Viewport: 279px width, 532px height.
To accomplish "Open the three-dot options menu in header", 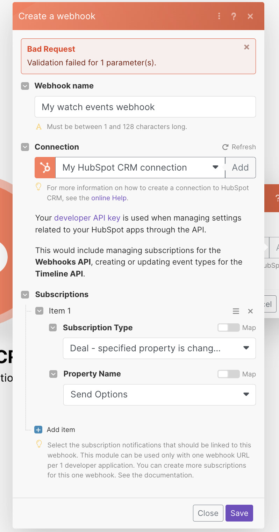I will (x=219, y=16).
